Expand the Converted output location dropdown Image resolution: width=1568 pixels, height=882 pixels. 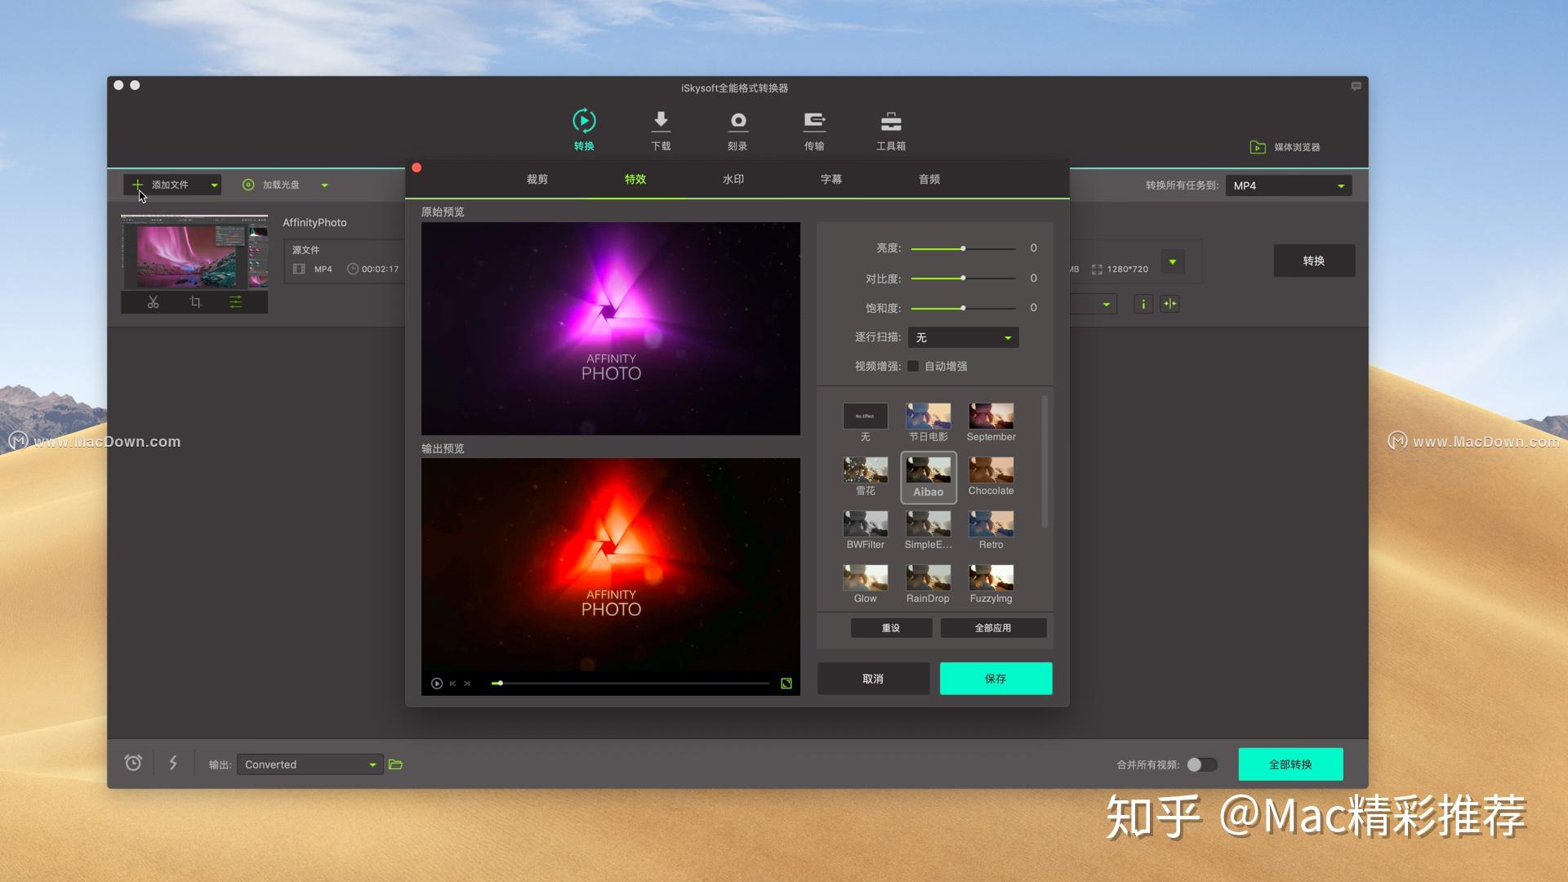pos(372,764)
